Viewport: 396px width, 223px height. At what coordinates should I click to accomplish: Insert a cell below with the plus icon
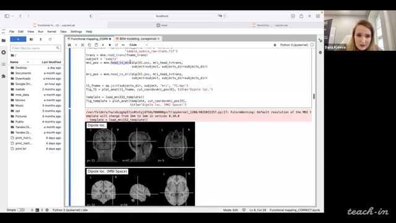pyautogui.click(x=76, y=45)
